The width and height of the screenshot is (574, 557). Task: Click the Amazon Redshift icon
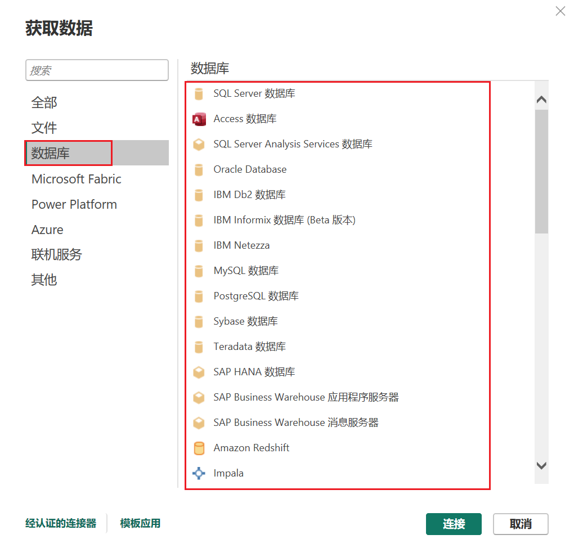point(199,448)
